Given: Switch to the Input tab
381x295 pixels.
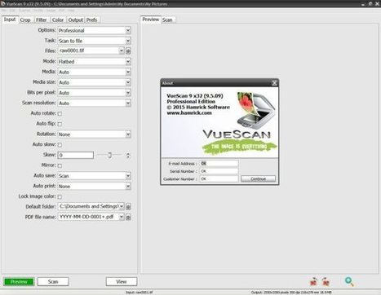Looking at the screenshot, I should tap(10, 20).
